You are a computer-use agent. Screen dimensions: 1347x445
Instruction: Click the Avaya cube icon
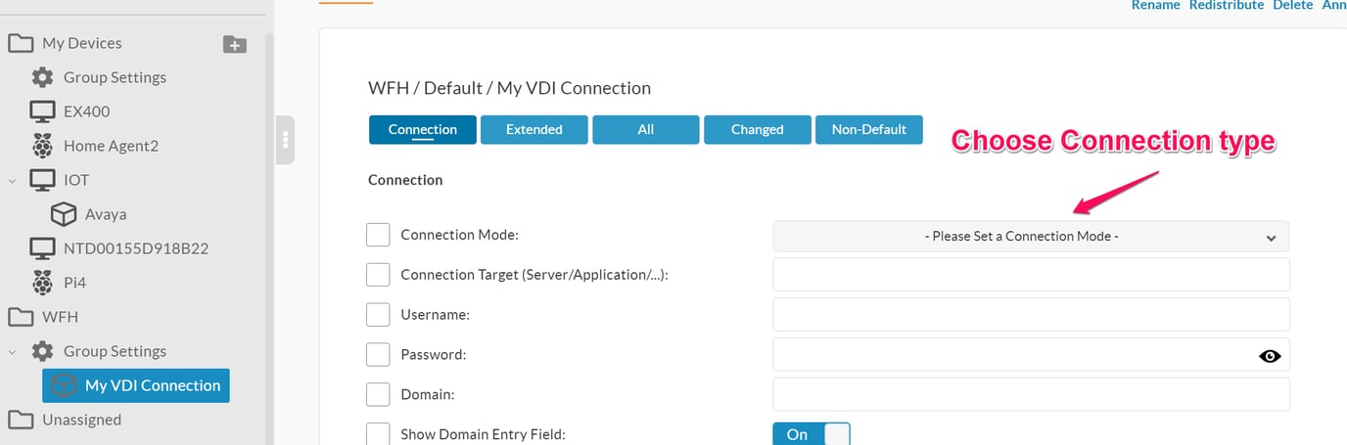[64, 214]
